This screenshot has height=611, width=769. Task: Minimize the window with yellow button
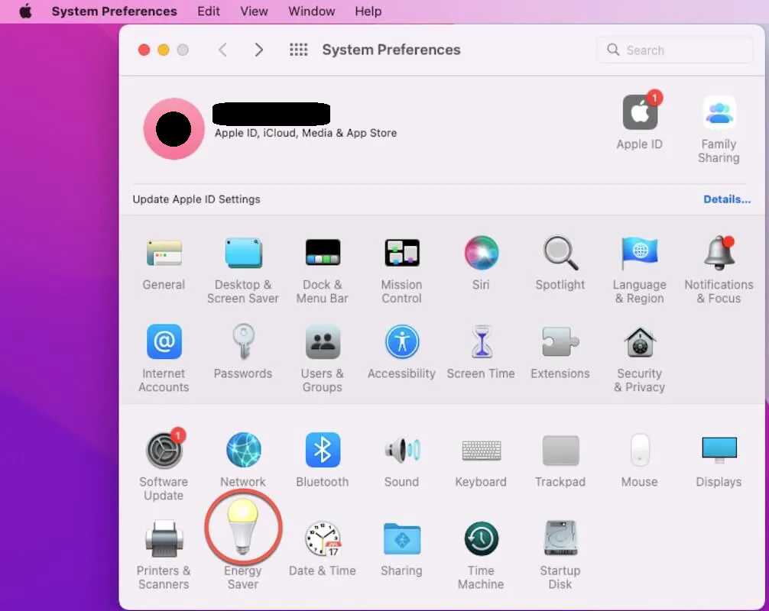coord(164,50)
